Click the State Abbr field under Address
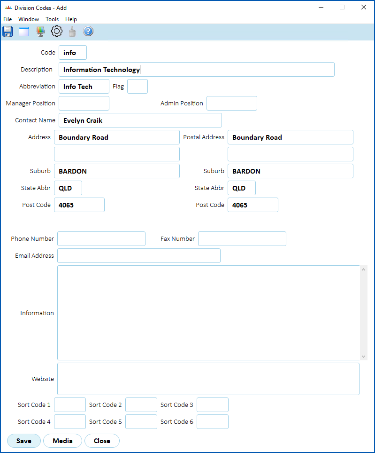 (x=68, y=188)
